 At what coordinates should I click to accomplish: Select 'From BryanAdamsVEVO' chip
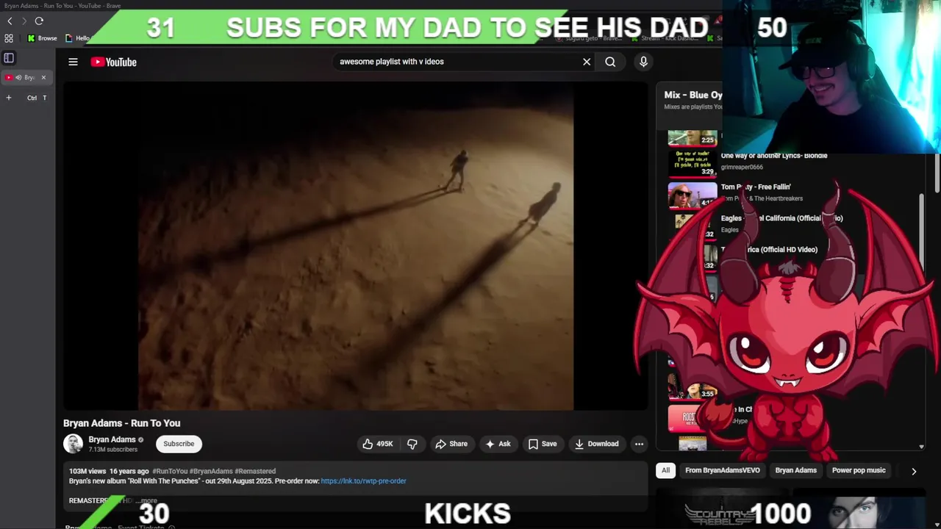tap(722, 470)
